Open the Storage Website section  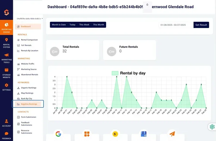pyautogui.click(x=7, y=73)
